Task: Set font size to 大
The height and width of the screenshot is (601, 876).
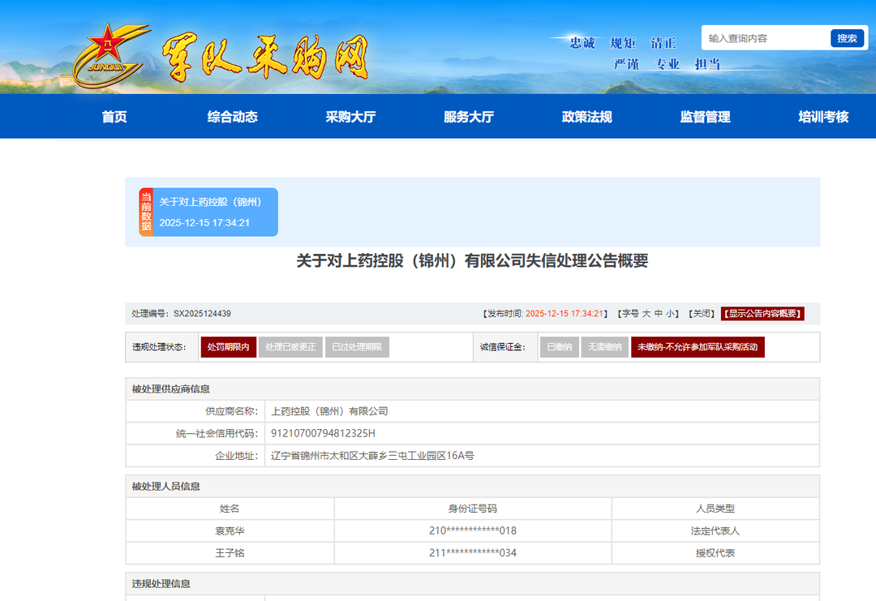Action: click(x=646, y=314)
